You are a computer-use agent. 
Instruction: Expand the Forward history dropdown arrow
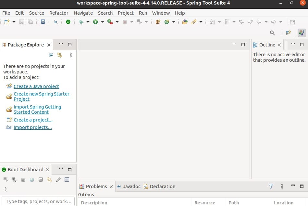[x=281, y=22]
